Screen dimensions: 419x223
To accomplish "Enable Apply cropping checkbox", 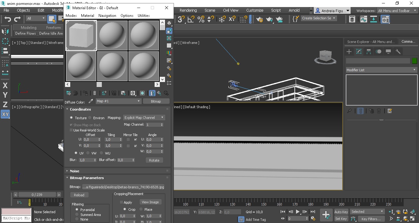I will pos(121,202).
